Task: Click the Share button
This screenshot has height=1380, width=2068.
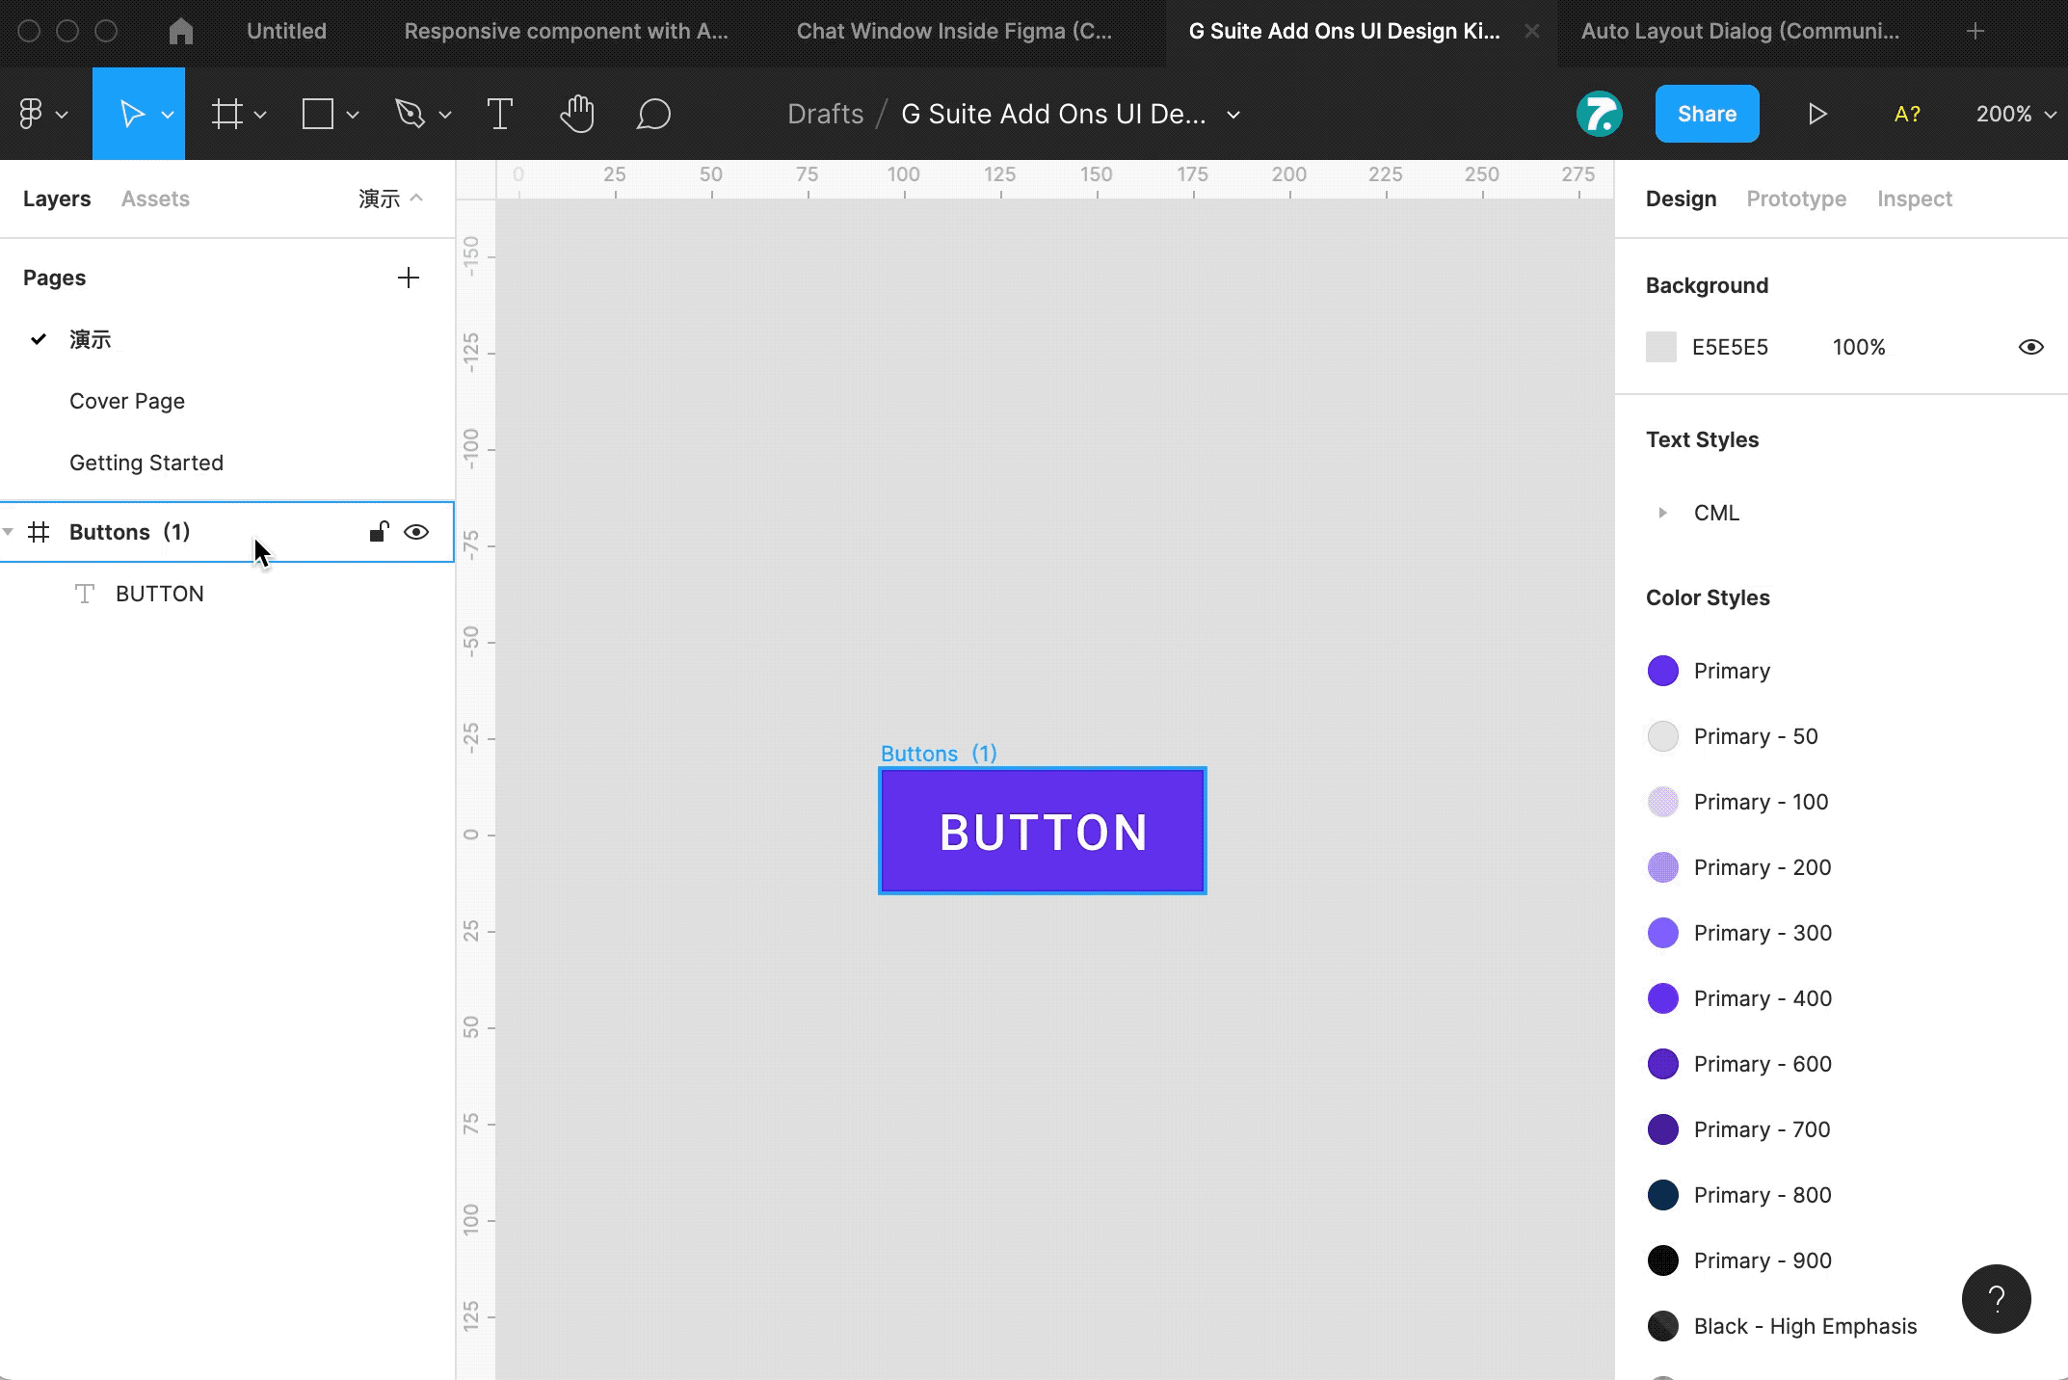Action: pos(1707,114)
